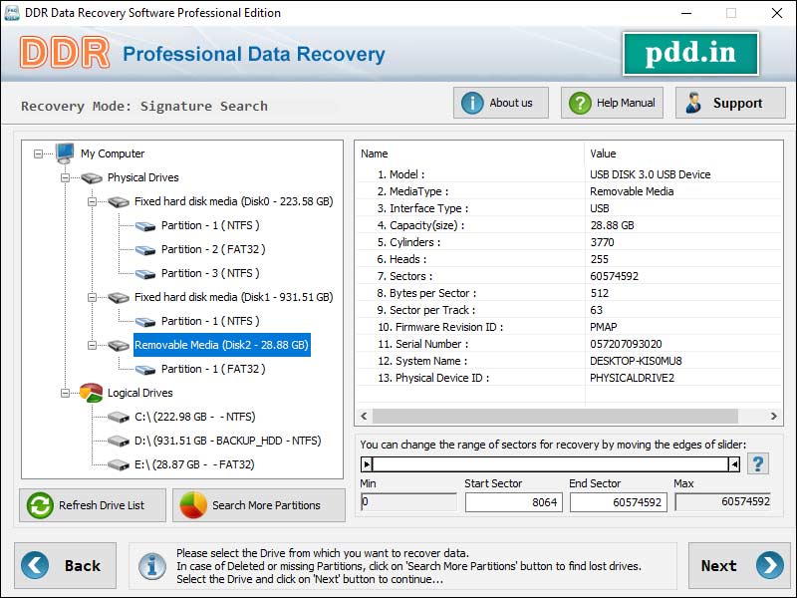Click the Logical Drives pie chart icon
The image size is (797, 598).
[x=92, y=393]
